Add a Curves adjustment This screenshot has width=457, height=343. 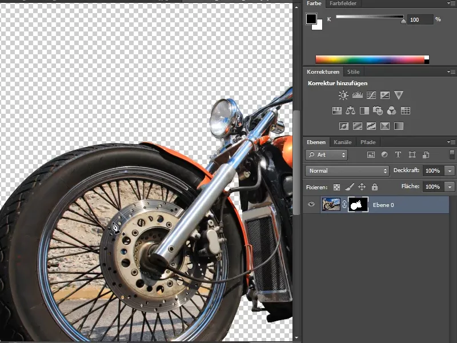[371, 95]
